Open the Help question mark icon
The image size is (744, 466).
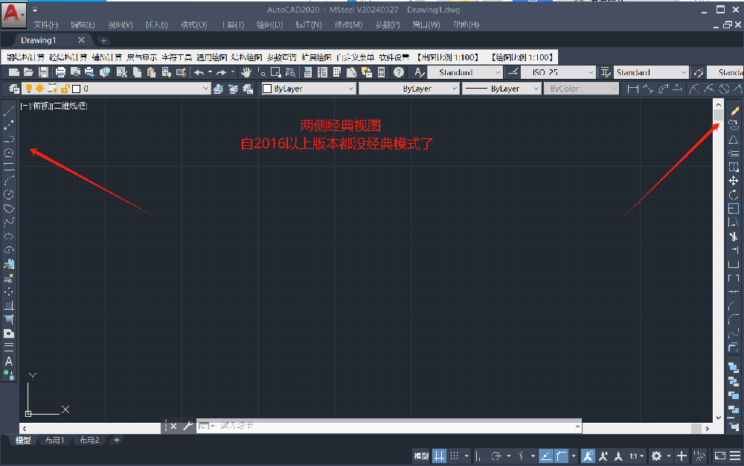click(399, 72)
